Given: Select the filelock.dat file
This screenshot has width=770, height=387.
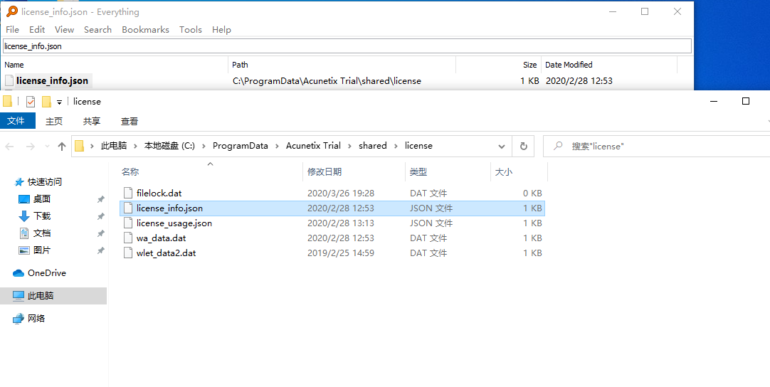Looking at the screenshot, I should pos(159,193).
